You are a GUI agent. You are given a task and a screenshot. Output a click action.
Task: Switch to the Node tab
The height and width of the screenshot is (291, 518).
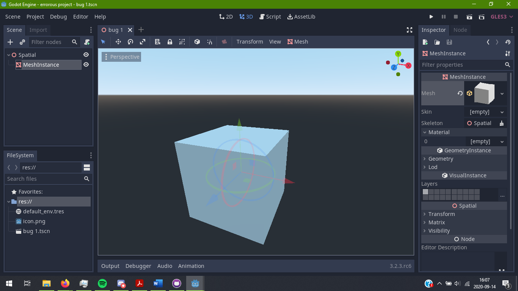[x=460, y=30]
